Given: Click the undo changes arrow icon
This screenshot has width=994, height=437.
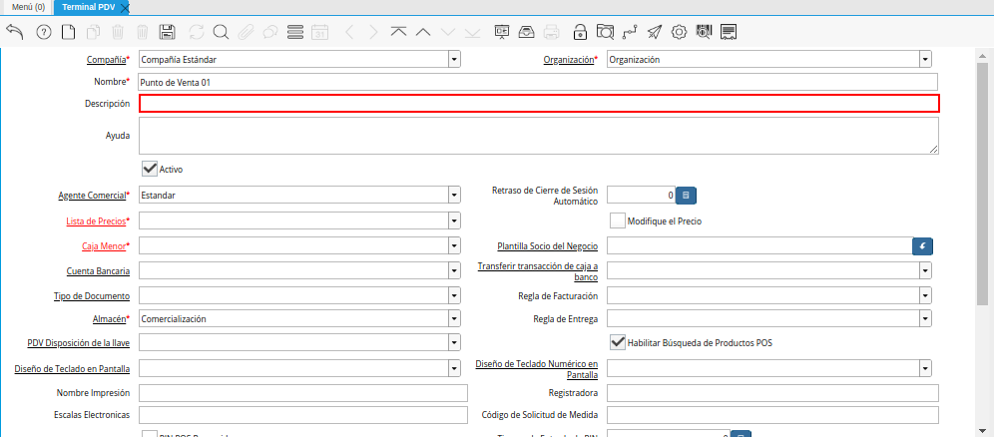Looking at the screenshot, I should pos(15,32).
